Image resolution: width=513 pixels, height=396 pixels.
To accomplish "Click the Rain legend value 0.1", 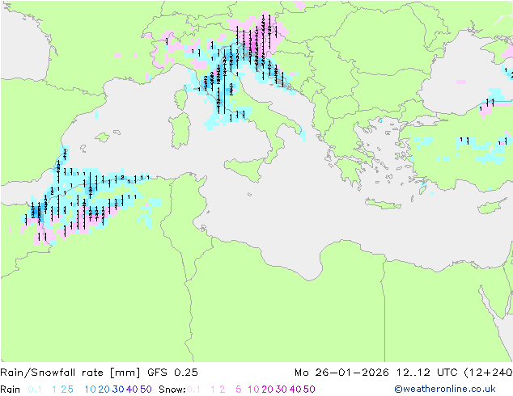I will (35, 390).
